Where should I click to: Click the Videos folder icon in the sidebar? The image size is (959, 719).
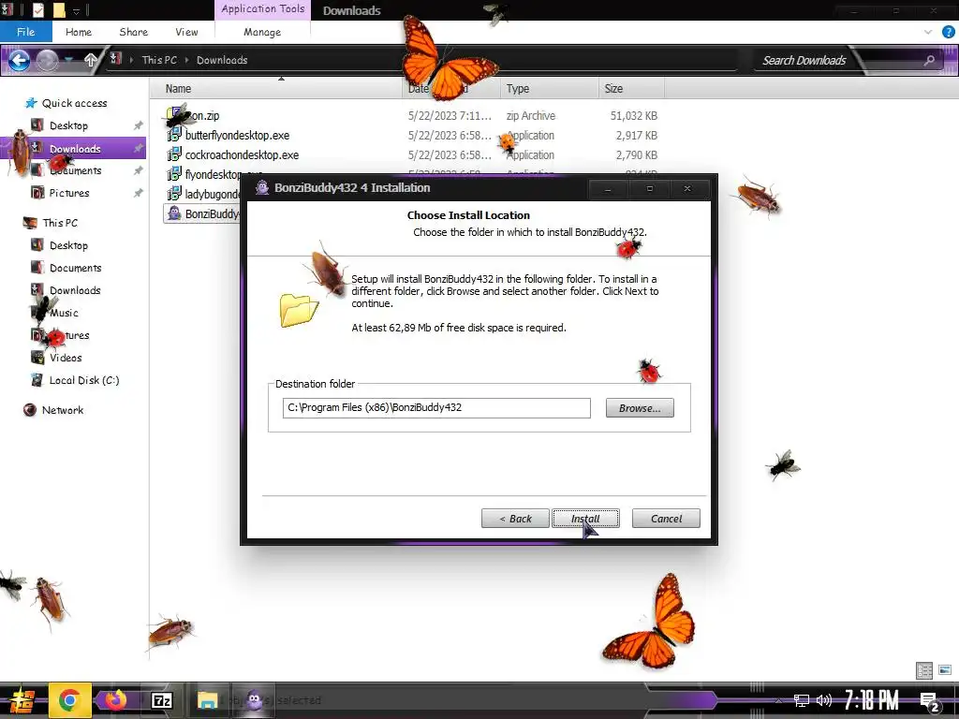click(37, 357)
